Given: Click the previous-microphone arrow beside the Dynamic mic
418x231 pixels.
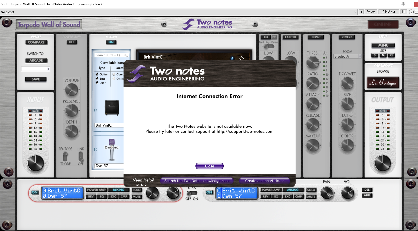Looking at the screenshot, I should [96, 149].
